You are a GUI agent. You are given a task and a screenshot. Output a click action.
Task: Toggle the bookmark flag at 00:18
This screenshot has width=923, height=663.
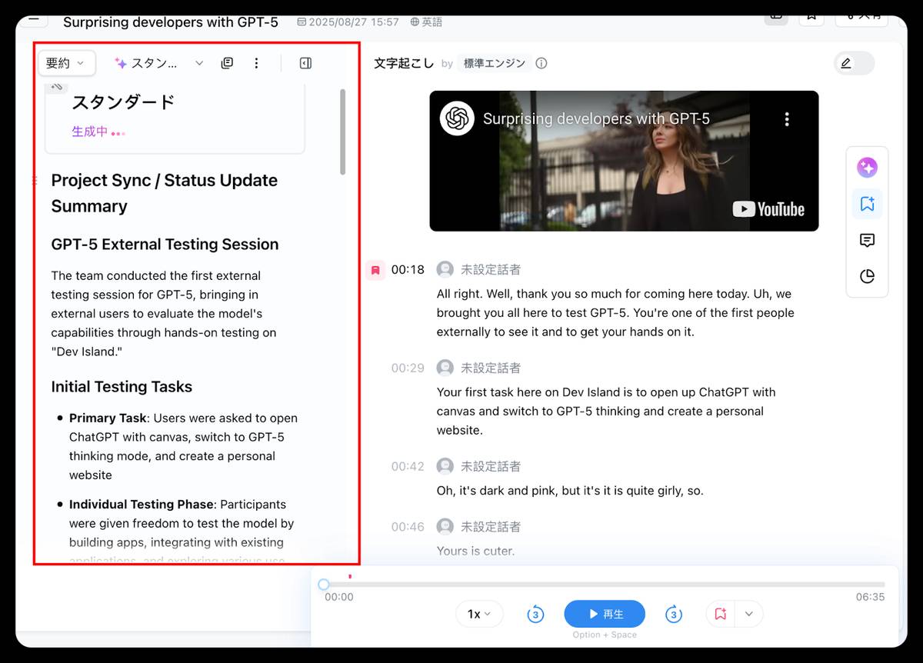click(x=375, y=270)
